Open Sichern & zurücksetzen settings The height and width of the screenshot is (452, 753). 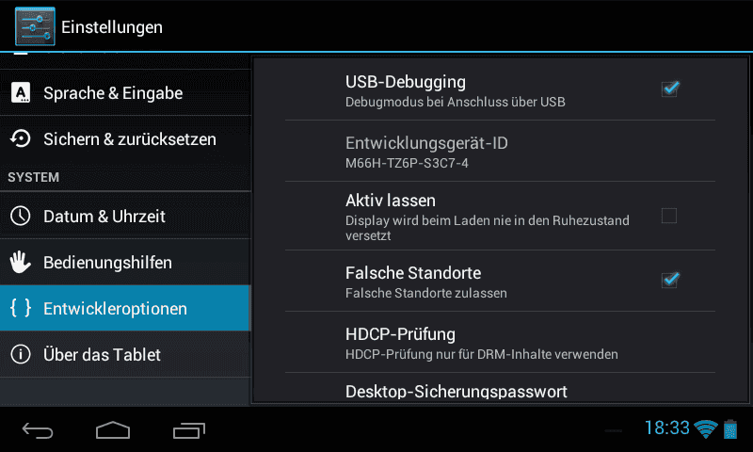[125, 138]
